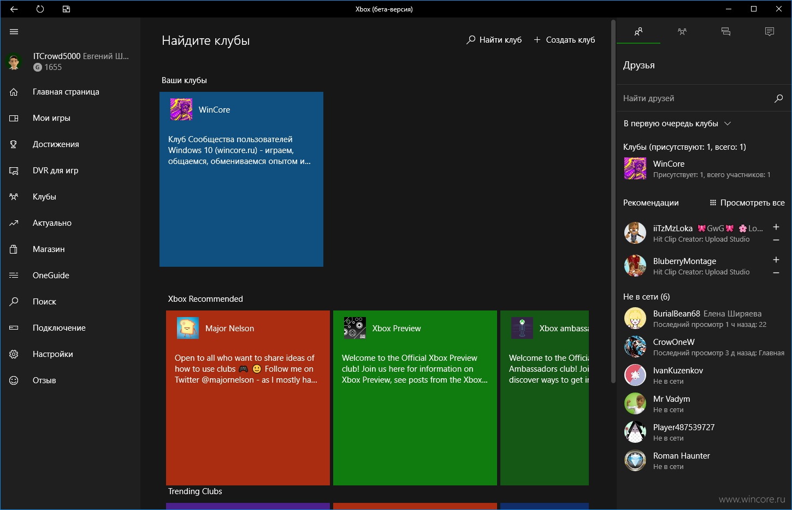Image resolution: width=792 pixels, height=510 pixels.
Task: Open the 'В первую очередь клубы' filter dropdown
Action: [677, 124]
